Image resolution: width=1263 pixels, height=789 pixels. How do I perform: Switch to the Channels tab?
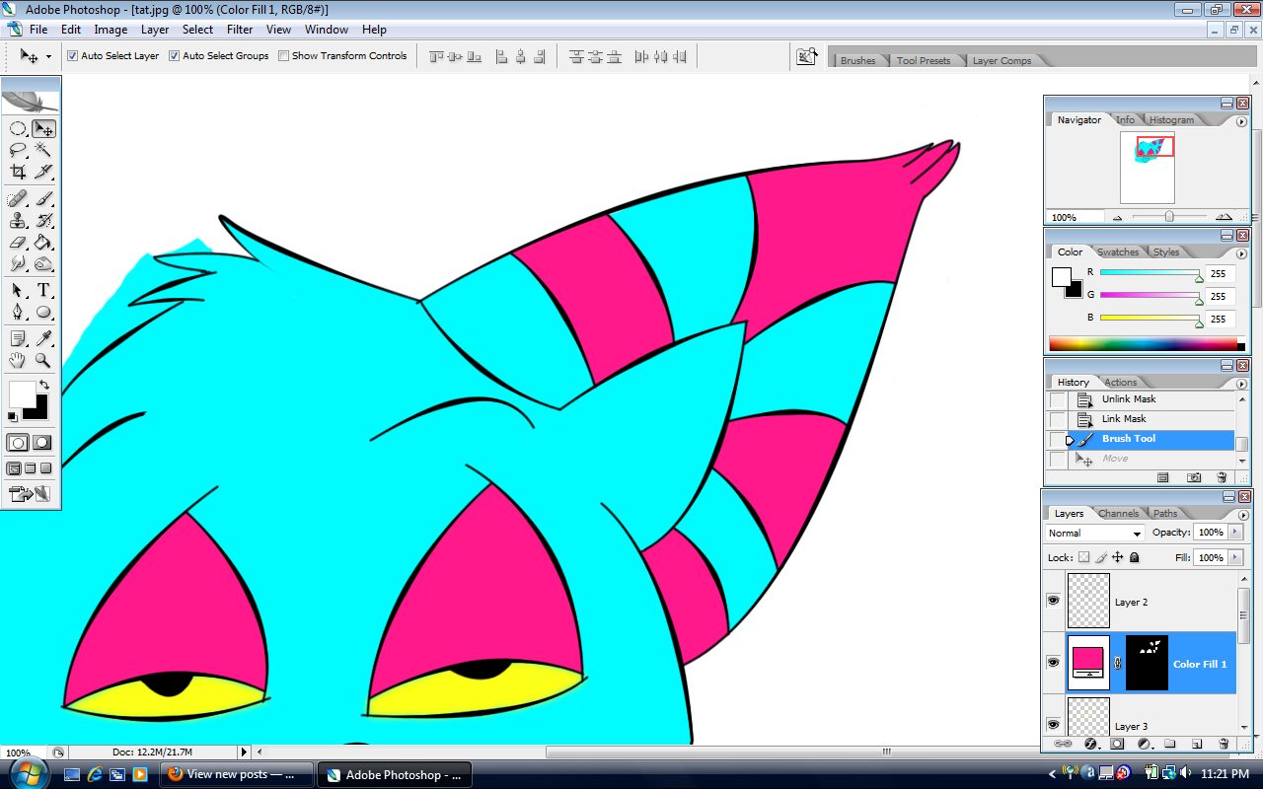[1118, 513]
